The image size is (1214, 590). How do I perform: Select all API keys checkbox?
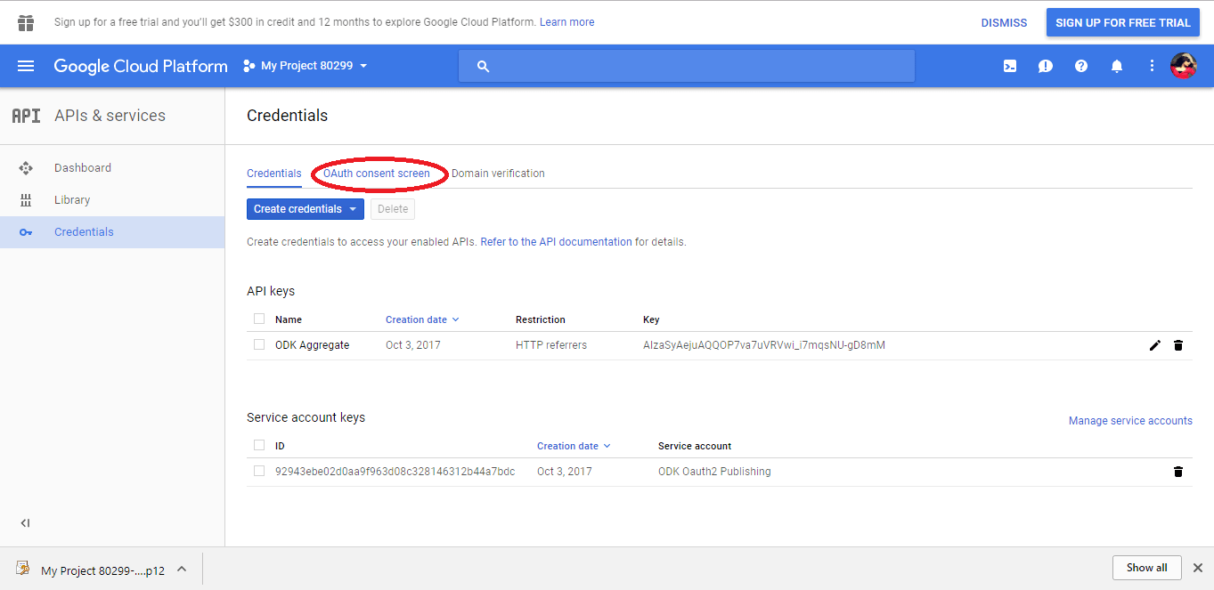(259, 319)
